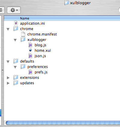Select the updates folder icon
The width and height of the screenshot is (120, 127).
click(16, 83)
